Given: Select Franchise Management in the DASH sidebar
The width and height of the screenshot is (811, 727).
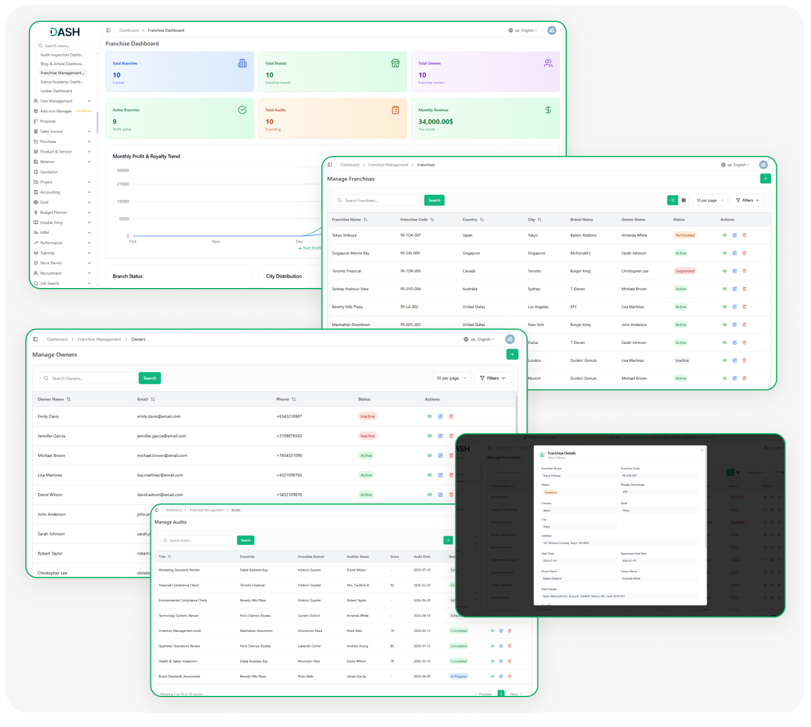Looking at the screenshot, I should [x=62, y=73].
